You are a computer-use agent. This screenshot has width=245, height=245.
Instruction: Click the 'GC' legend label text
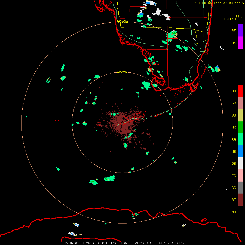[x=234, y=188]
